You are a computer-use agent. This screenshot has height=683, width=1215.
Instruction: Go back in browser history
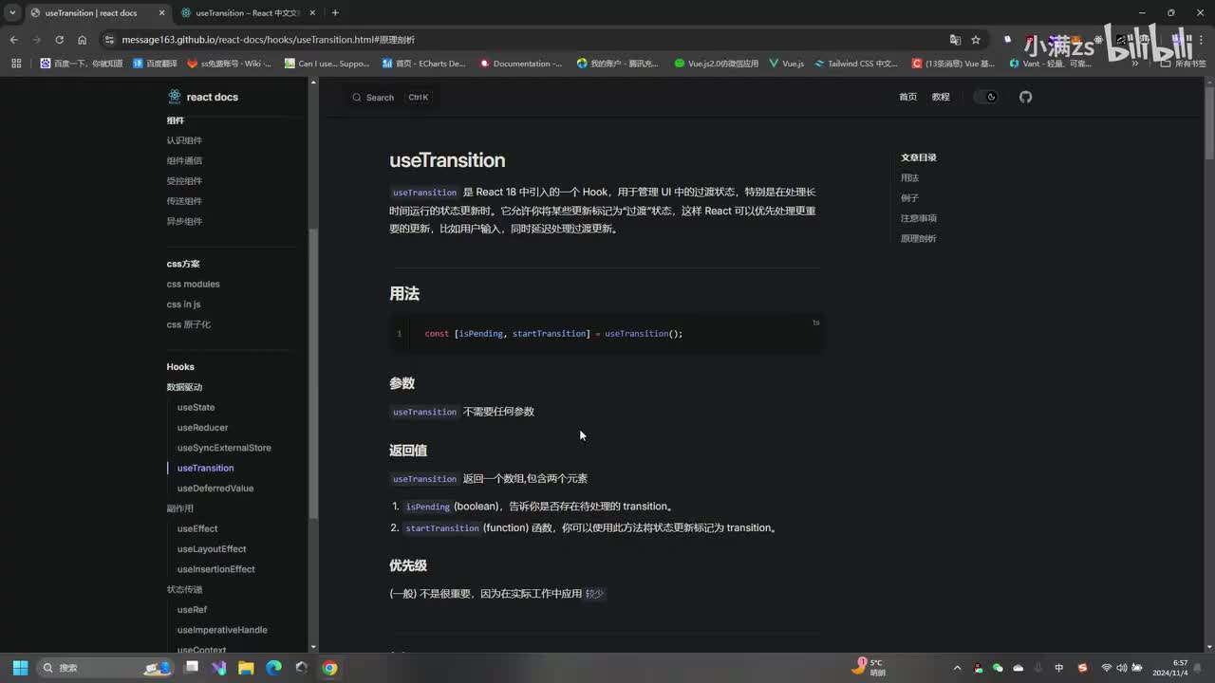(13, 40)
